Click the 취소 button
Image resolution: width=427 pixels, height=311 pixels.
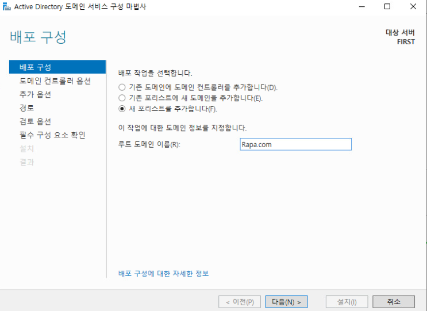pyautogui.click(x=394, y=302)
